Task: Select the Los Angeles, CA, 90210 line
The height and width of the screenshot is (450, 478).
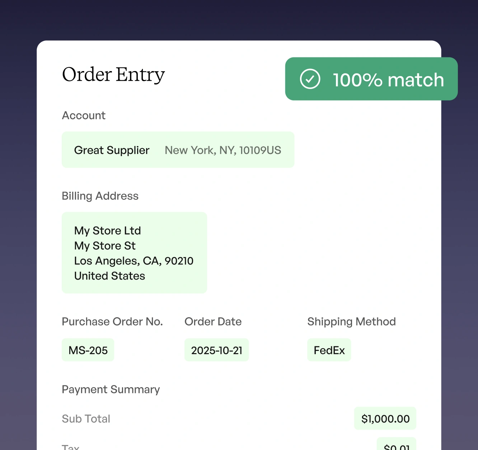Action: tap(133, 261)
